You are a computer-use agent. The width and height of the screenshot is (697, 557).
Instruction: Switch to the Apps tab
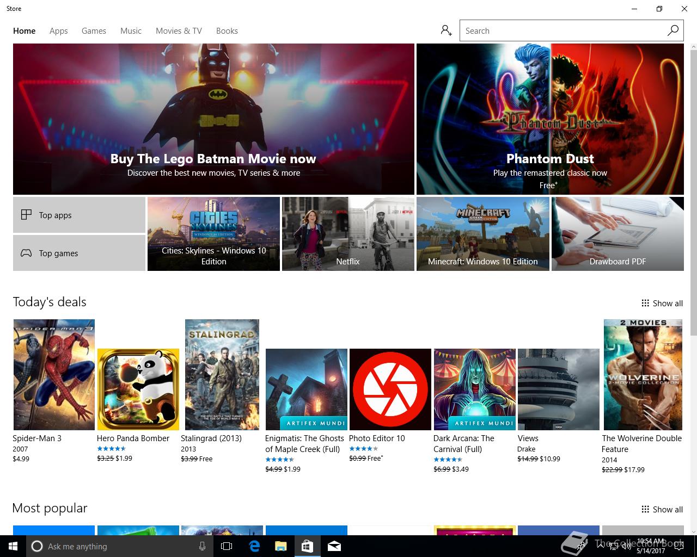tap(59, 31)
